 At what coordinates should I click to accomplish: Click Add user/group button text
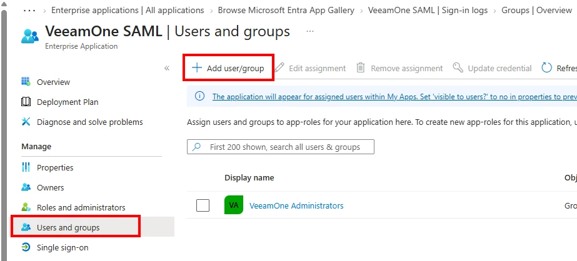point(236,69)
